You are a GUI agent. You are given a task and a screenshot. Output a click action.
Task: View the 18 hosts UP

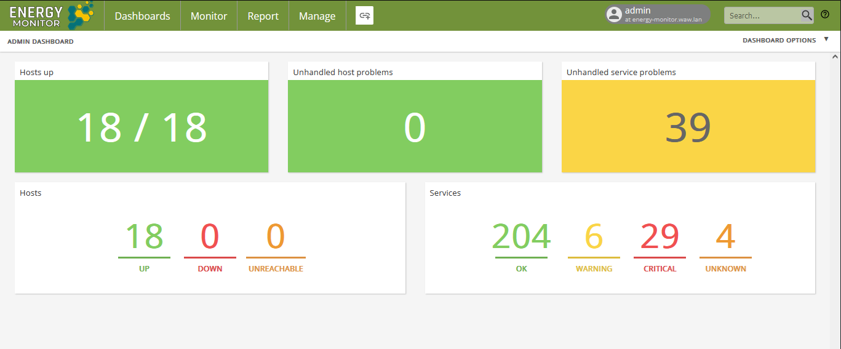click(144, 246)
